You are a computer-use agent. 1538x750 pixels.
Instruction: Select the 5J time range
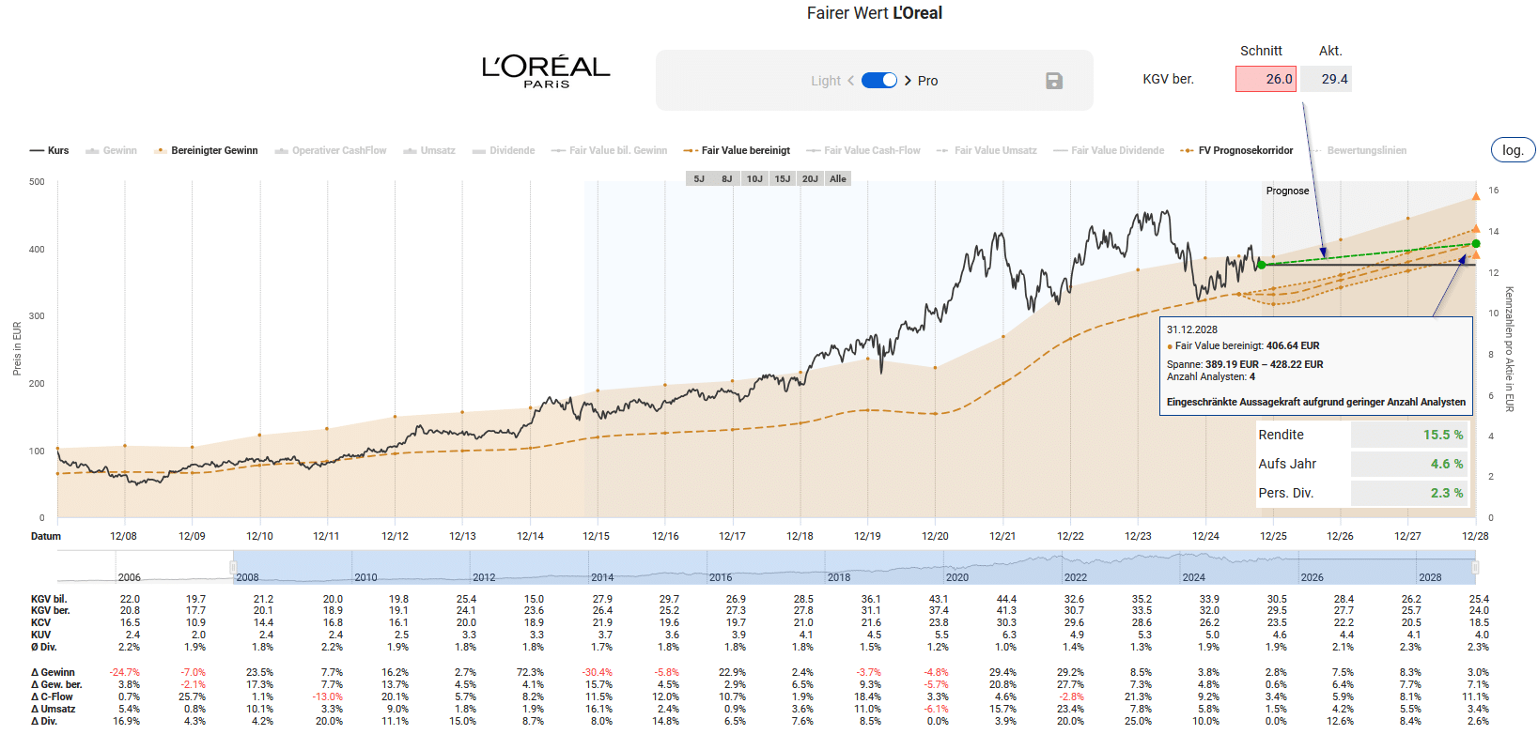pyautogui.click(x=699, y=178)
